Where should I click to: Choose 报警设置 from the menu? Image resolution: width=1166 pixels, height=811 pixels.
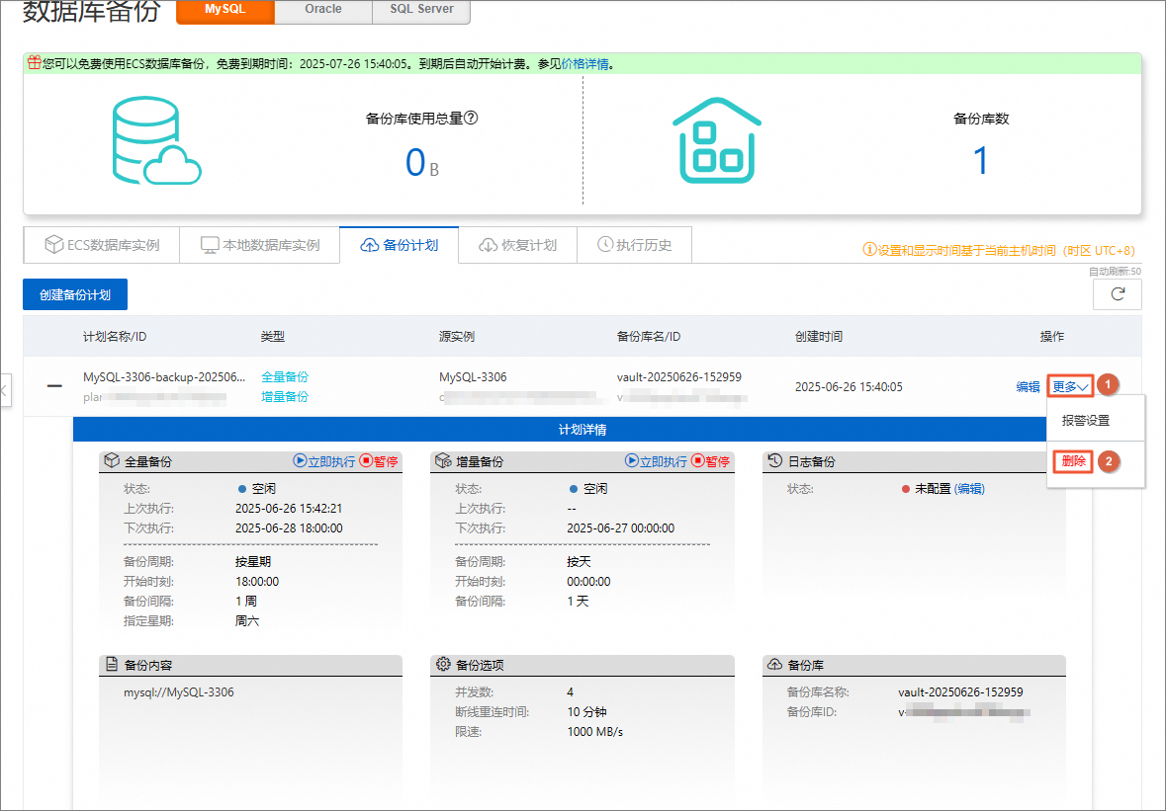1086,421
